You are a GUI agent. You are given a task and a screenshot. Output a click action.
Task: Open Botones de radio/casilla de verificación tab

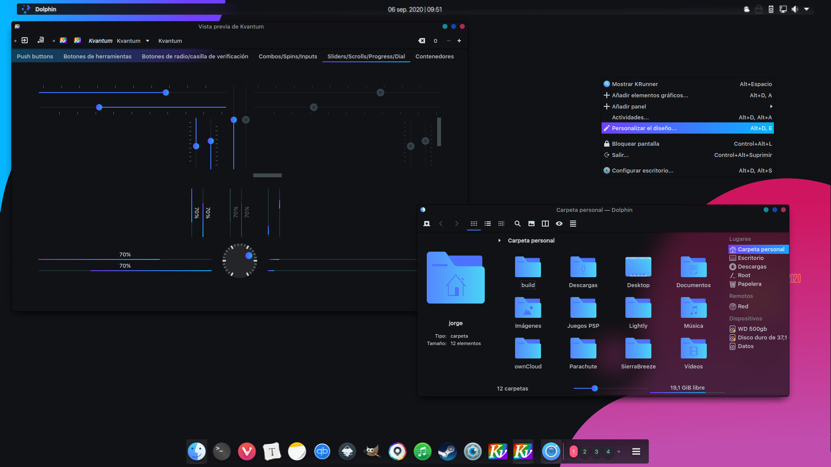[195, 56]
